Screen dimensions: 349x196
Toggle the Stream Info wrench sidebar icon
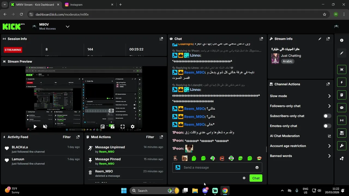[342, 146]
